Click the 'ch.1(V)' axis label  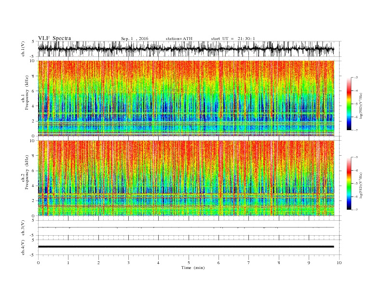coord(23,49)
